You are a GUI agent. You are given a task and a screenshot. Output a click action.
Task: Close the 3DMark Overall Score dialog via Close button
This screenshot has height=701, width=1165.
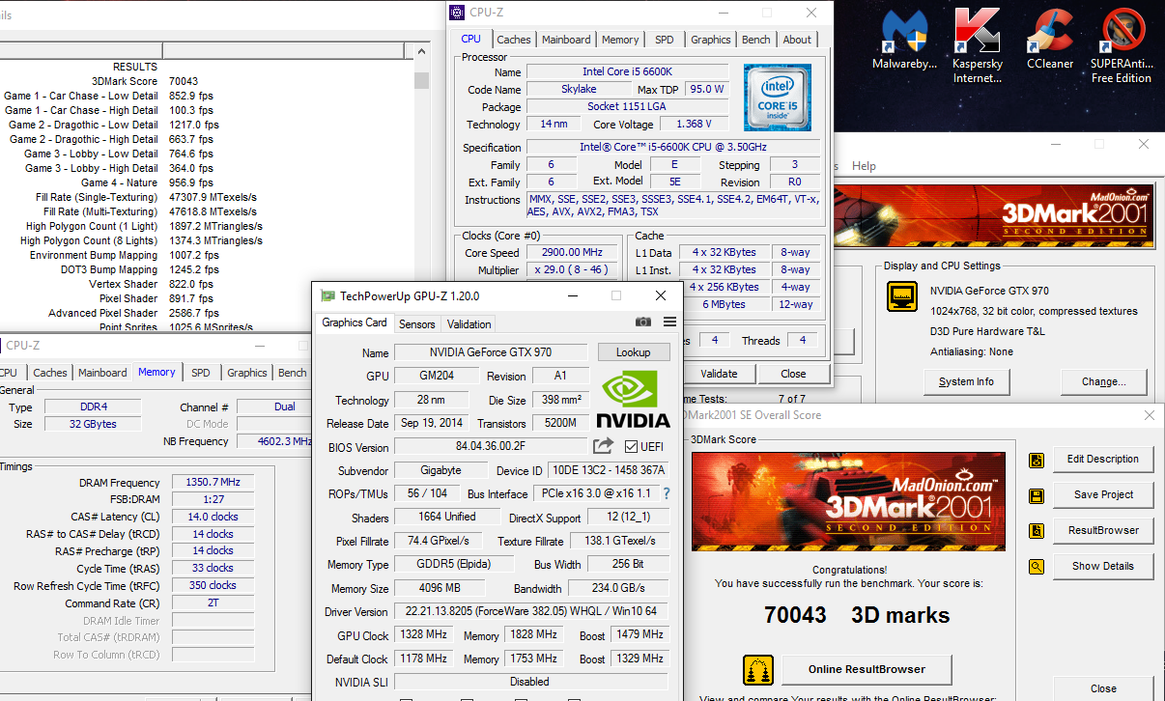pyautogui.click(x=1103, y=688)
